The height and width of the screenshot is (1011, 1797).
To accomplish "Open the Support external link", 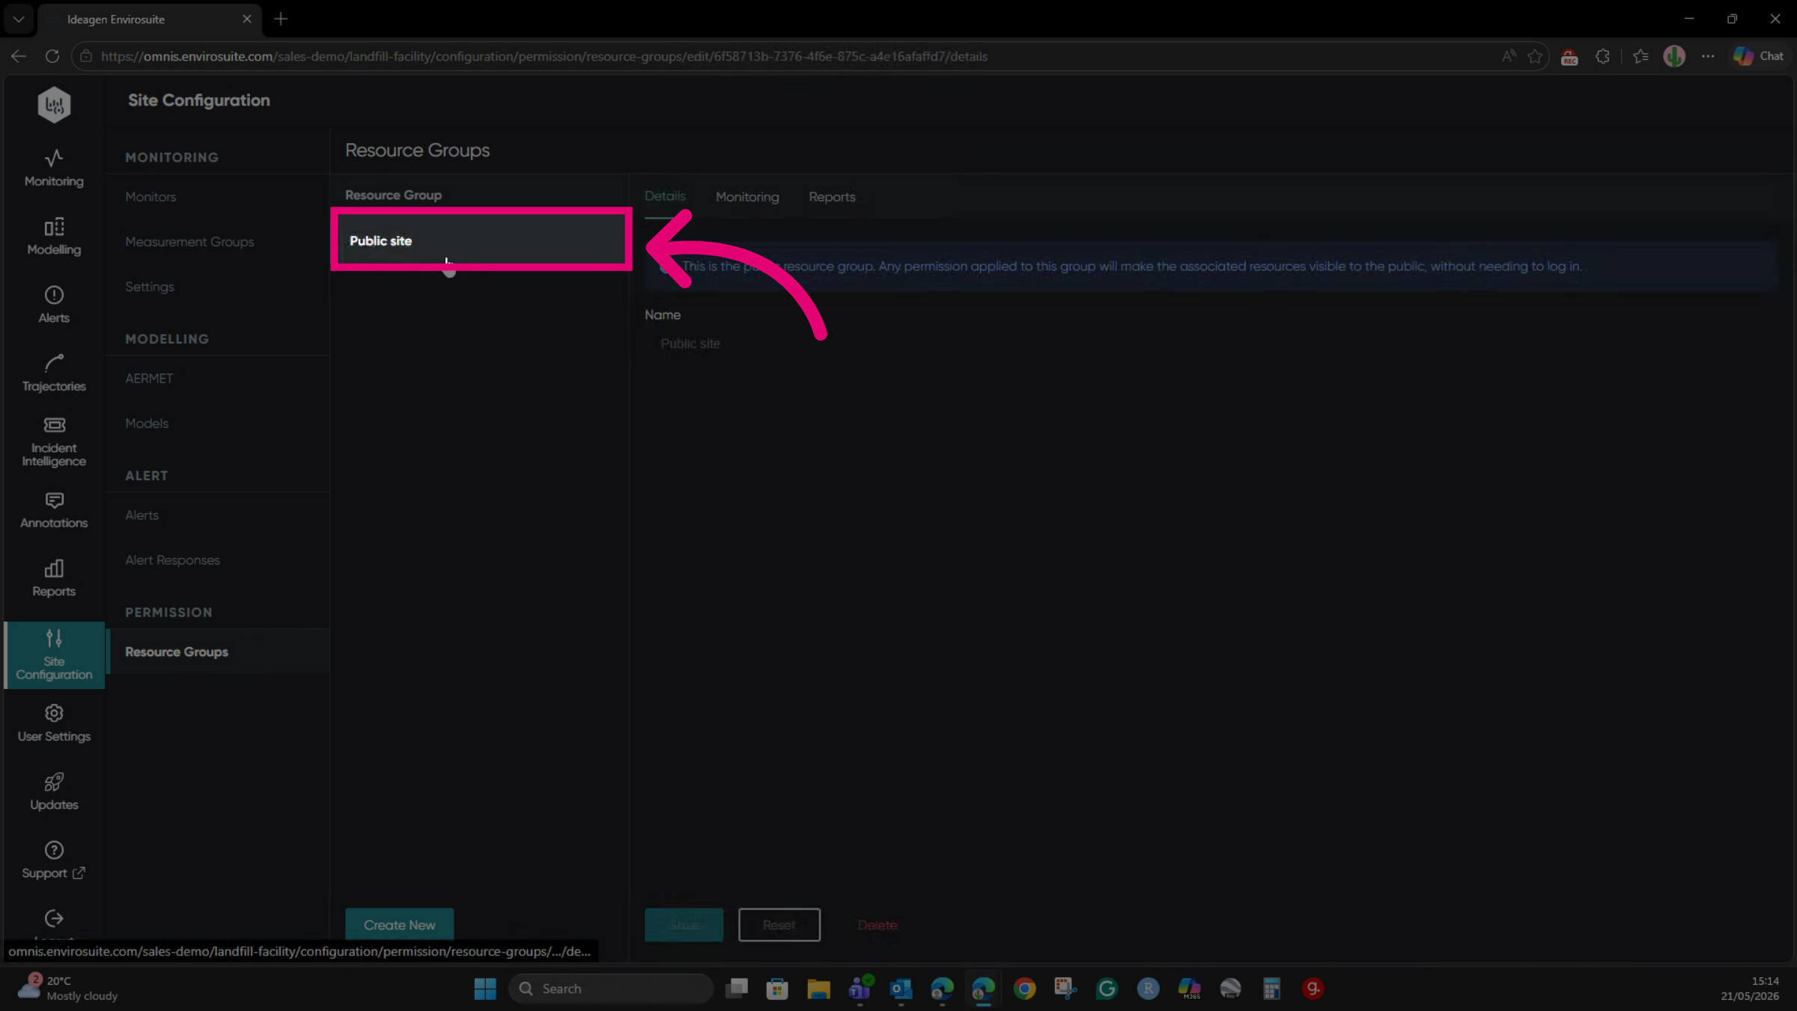I will pos(54,860).
